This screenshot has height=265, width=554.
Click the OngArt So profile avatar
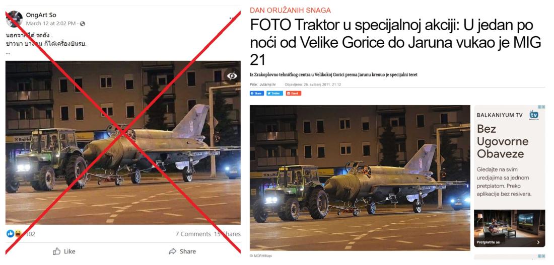coord(14,19)
